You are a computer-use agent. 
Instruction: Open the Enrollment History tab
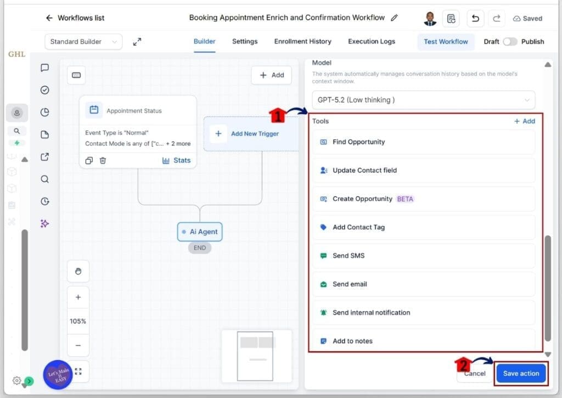[x=303, y=41]
